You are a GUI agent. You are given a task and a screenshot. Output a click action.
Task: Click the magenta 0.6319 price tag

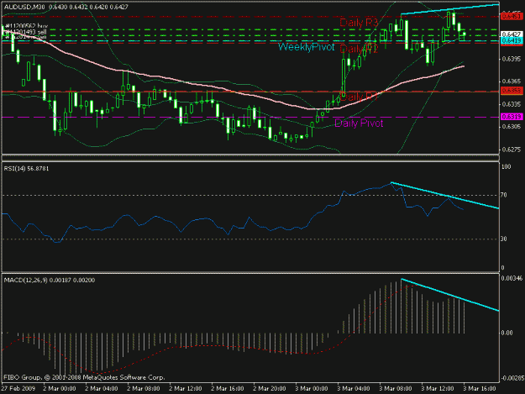point(512,117)
